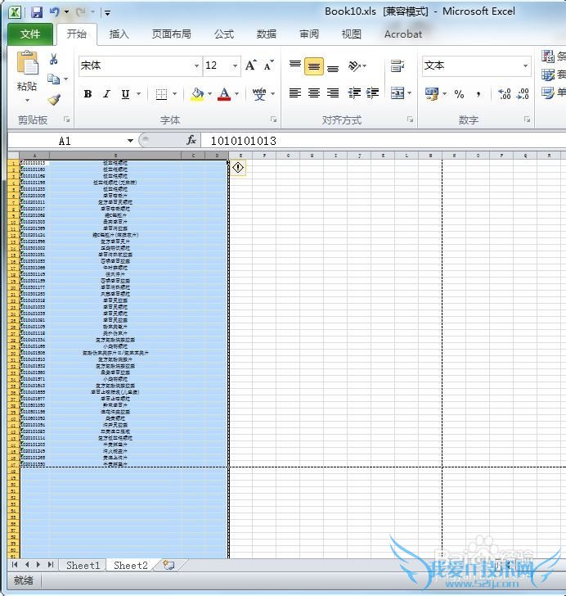Toggle center text horizontally
Image resolution: width=566 pixels, height=596 pixels.
point(314,93)
